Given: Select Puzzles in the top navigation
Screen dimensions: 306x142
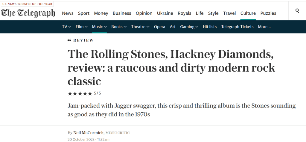Looking at the screenshot, I should click(x=268, y=13).
